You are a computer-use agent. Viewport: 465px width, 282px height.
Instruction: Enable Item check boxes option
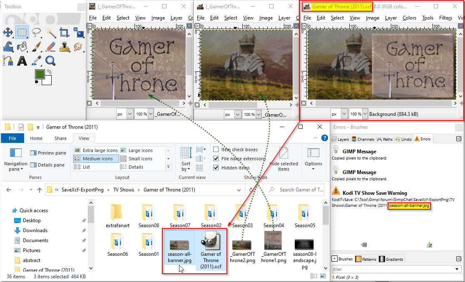pyautogui.click(x=216, y=150)
